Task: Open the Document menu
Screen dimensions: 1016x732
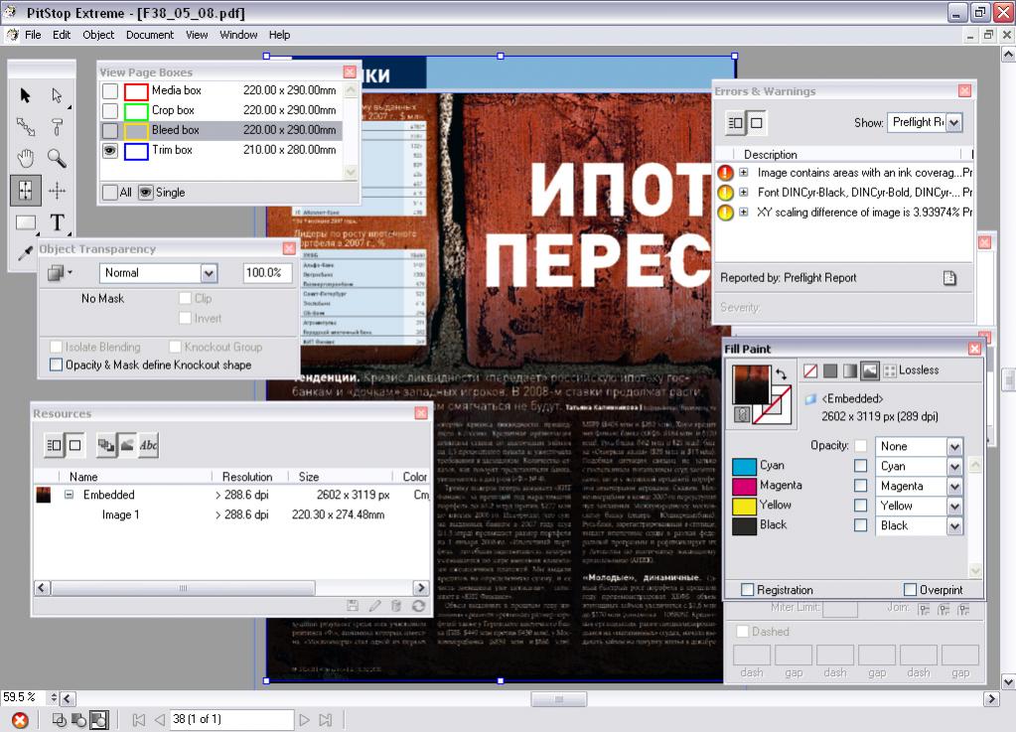Action: [150, 35]
